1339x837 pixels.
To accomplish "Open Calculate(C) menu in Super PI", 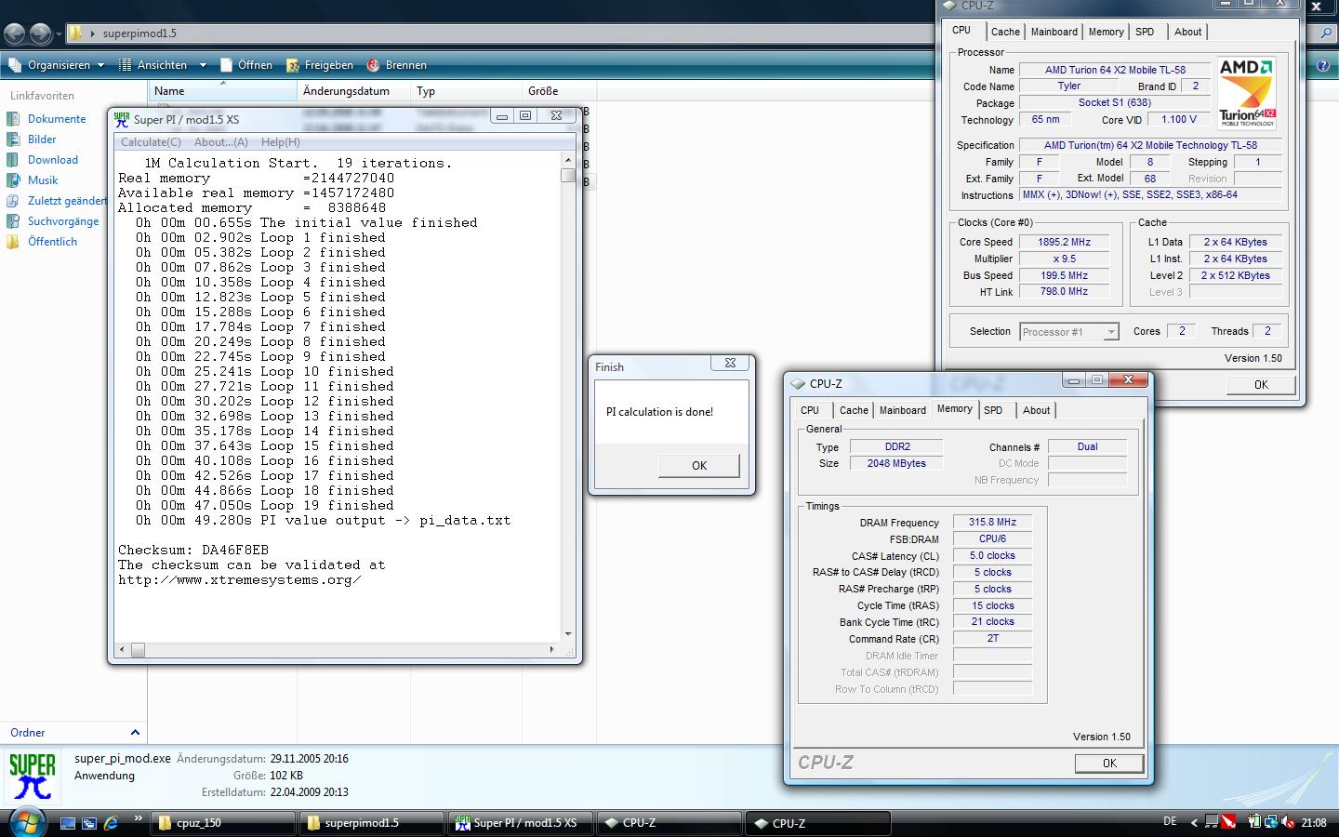I will 151,142.
